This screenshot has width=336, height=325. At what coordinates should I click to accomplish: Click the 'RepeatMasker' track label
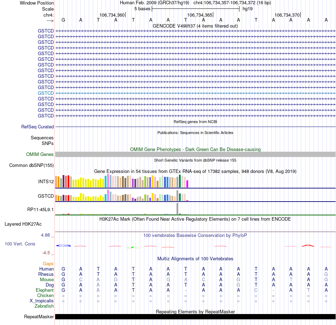tap(39, 317)
